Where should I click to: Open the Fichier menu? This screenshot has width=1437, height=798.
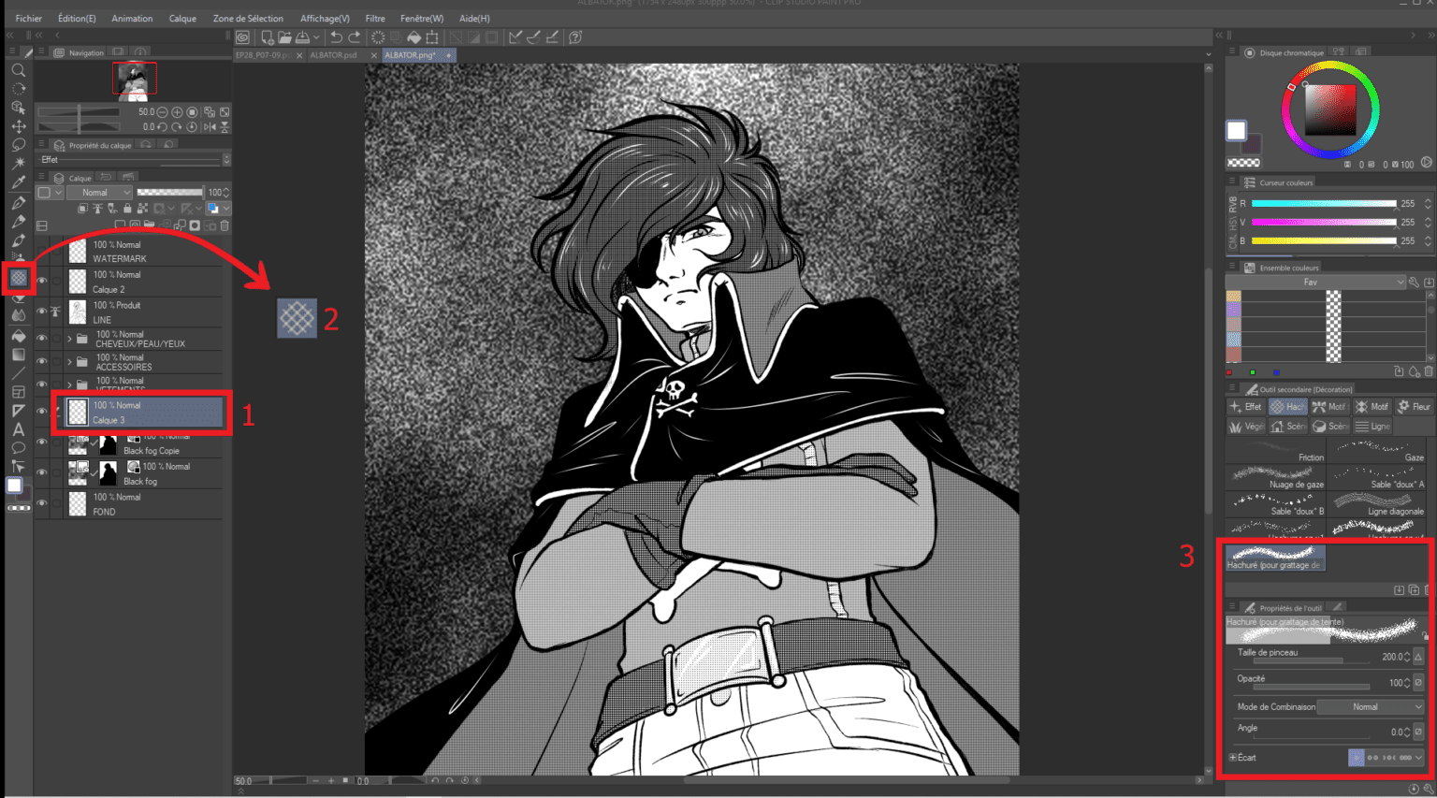(29, 18)
